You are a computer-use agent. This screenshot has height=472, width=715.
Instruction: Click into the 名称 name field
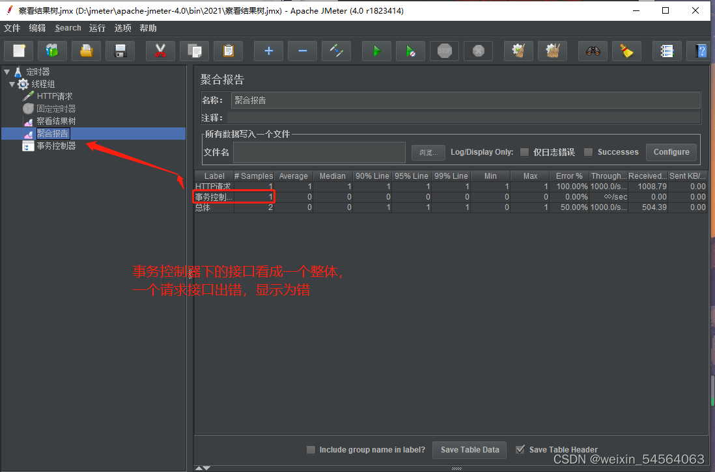point(466,100)
